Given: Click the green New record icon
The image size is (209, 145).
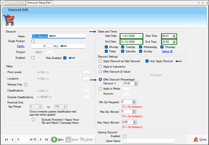Looking at the screenshot, I should tap(54, 140).
